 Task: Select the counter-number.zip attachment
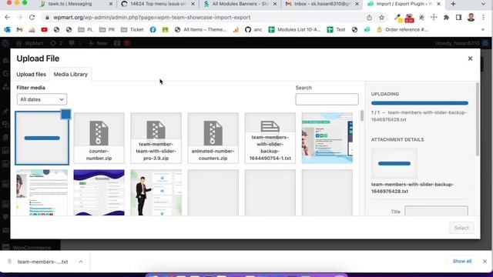(99, 138)
